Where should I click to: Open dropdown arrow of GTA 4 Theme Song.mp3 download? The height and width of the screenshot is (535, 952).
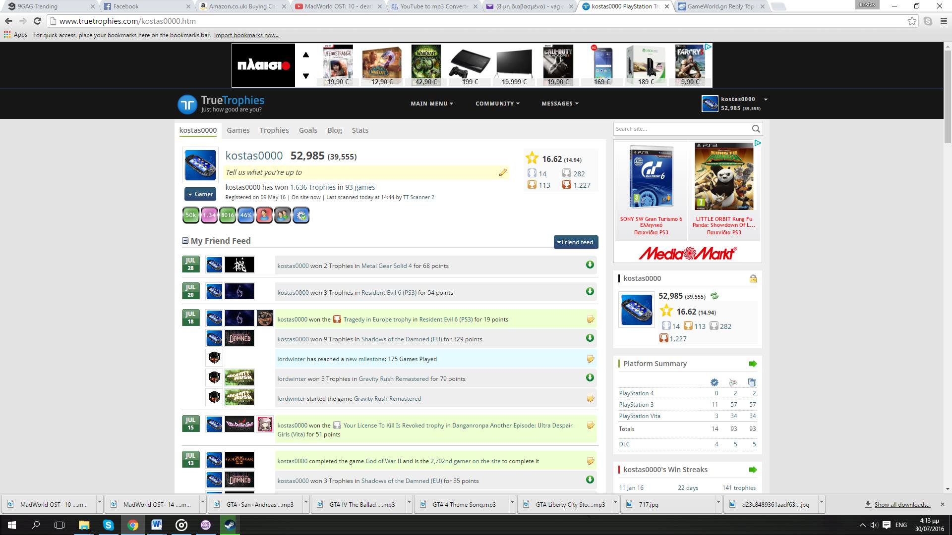point(512,504)
